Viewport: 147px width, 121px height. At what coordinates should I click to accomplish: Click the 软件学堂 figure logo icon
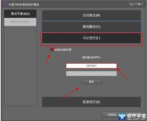point(122,117)
